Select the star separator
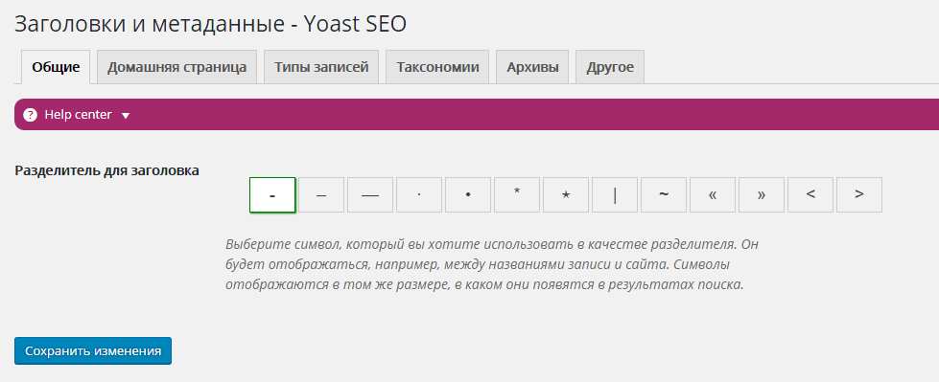Viewport: 939px width, 382px height. click(x=566, y=195)
